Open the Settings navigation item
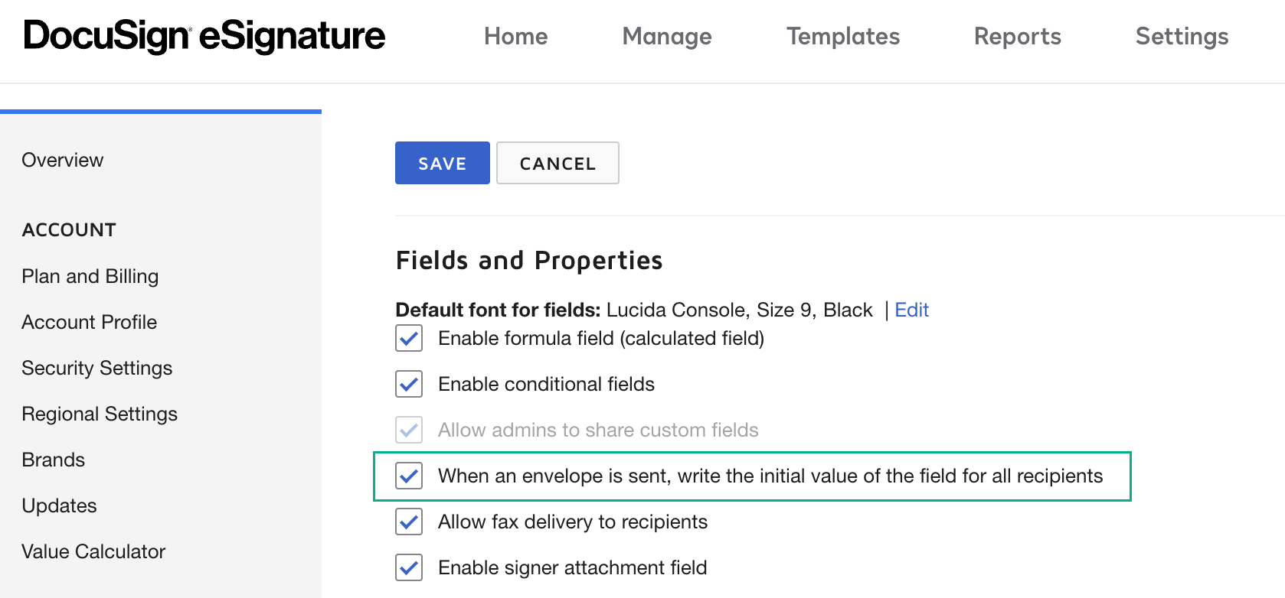 [1182, 36]
